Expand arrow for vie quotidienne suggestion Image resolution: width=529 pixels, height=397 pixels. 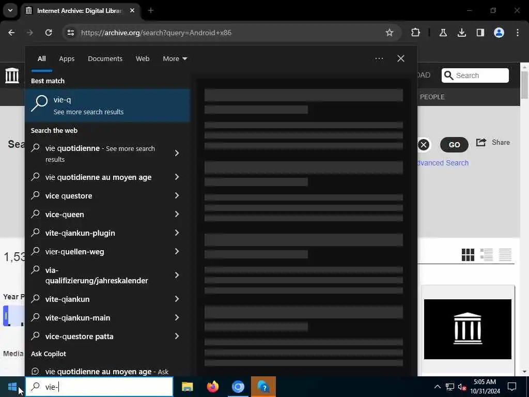177,153
